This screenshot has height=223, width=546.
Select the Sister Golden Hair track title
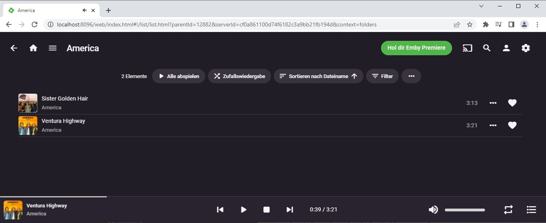[x=65, y=98]
